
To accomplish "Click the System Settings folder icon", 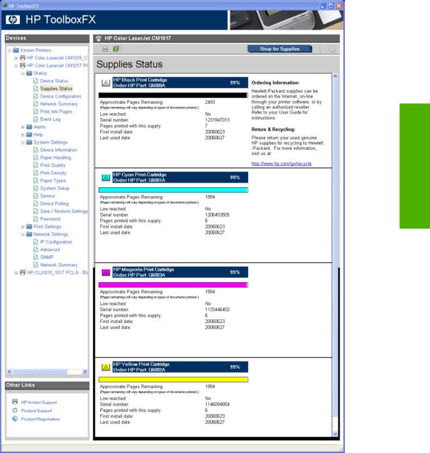I will 29,142.
